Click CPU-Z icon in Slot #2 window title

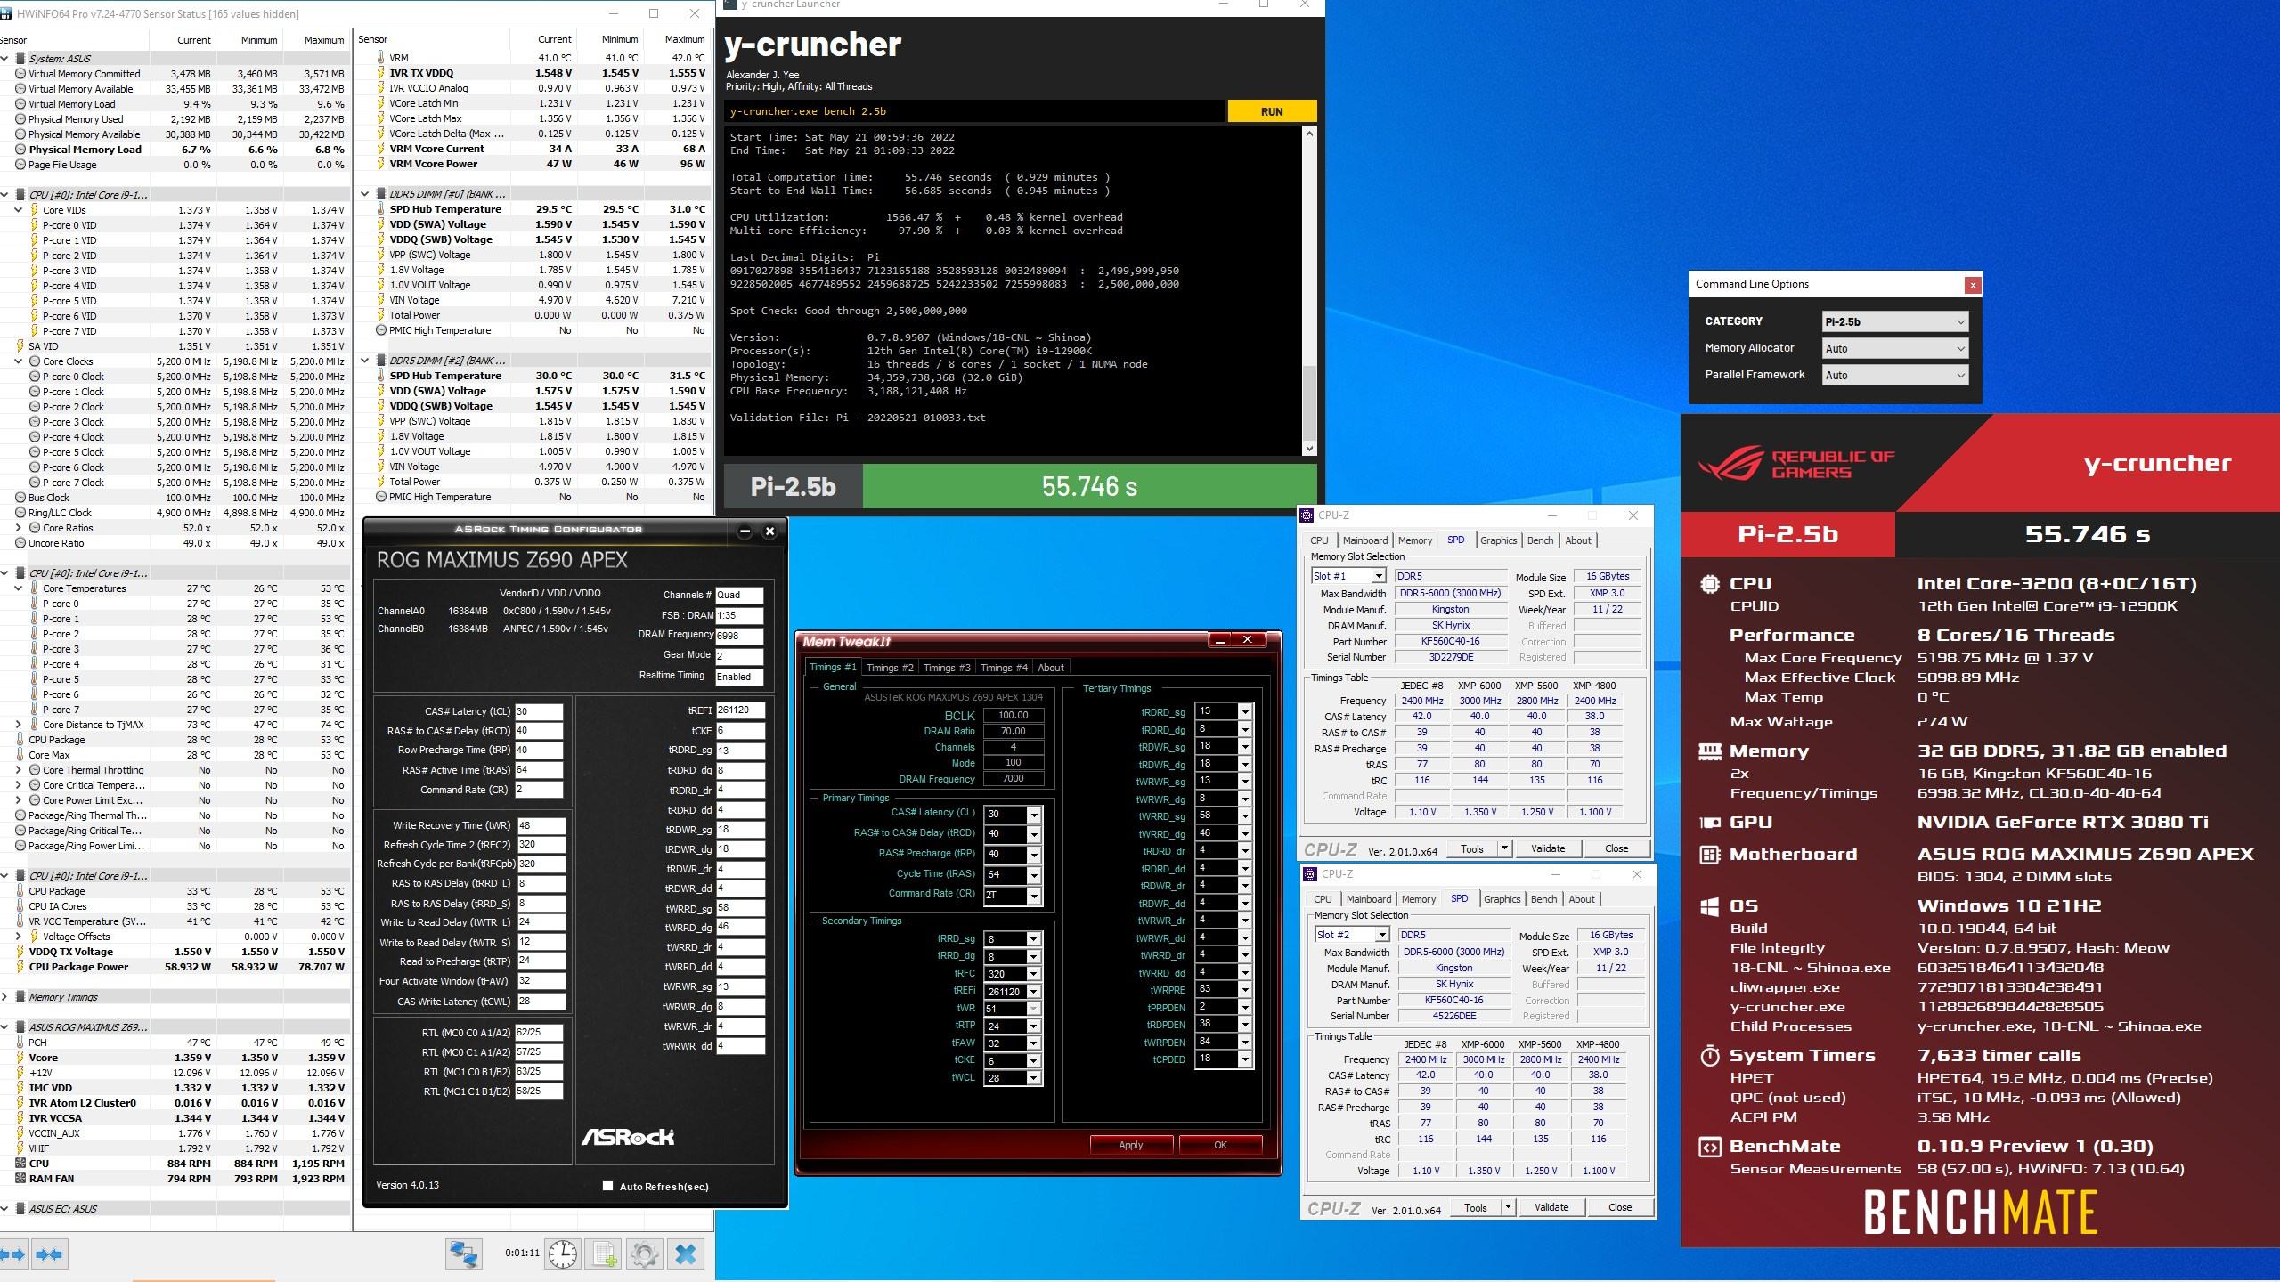(x=1311, y=874)
